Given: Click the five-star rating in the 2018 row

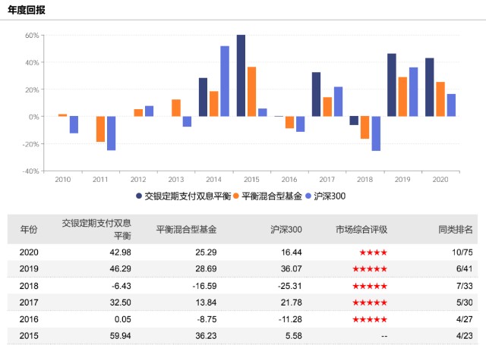Looking at the screenshot, I should (x=372, y=286).
